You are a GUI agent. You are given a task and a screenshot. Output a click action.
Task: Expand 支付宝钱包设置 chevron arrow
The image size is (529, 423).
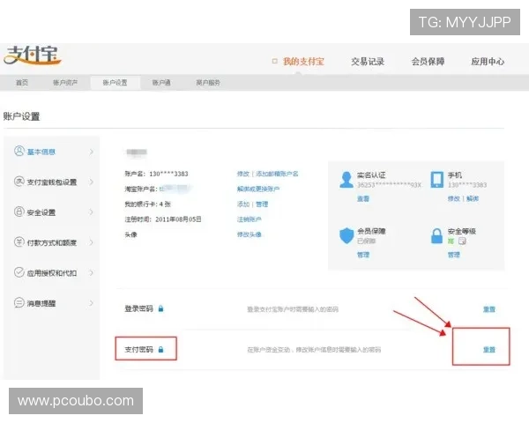pos(91,182)
